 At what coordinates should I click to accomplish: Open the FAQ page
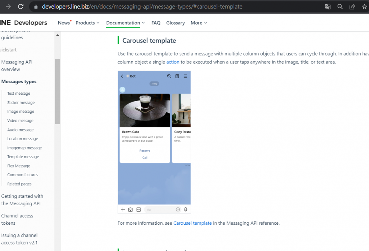156,23
